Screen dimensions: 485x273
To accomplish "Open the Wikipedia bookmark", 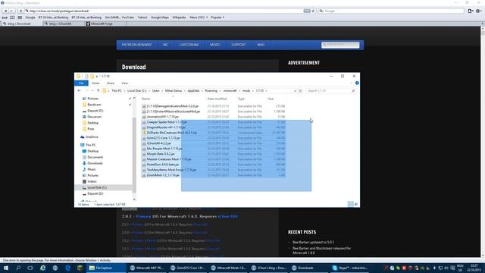I will [x=179, y=17].
